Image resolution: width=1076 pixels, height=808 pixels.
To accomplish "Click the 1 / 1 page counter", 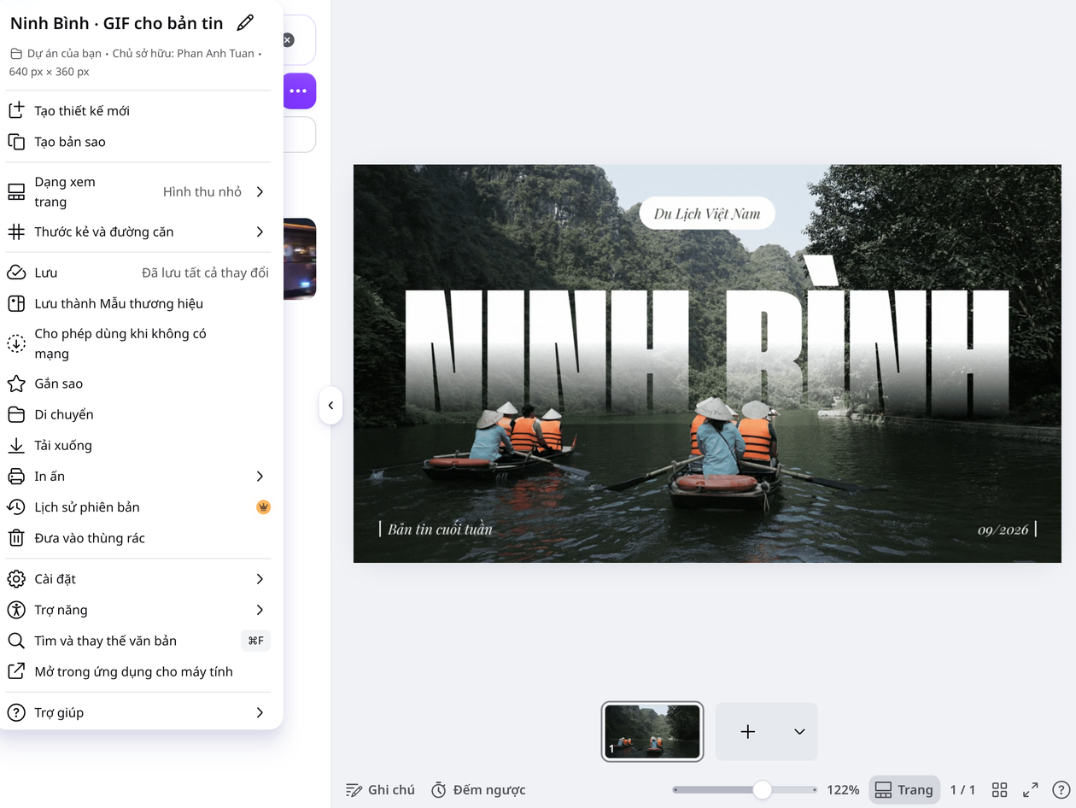I will 962,790.
